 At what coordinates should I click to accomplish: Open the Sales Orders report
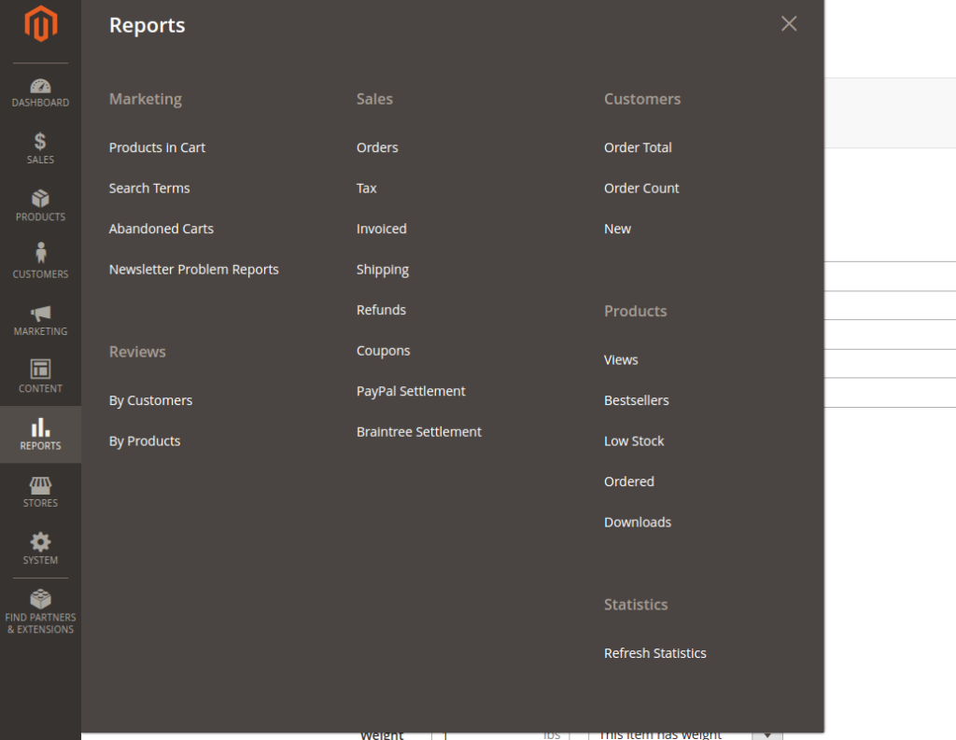coord(377,147)
